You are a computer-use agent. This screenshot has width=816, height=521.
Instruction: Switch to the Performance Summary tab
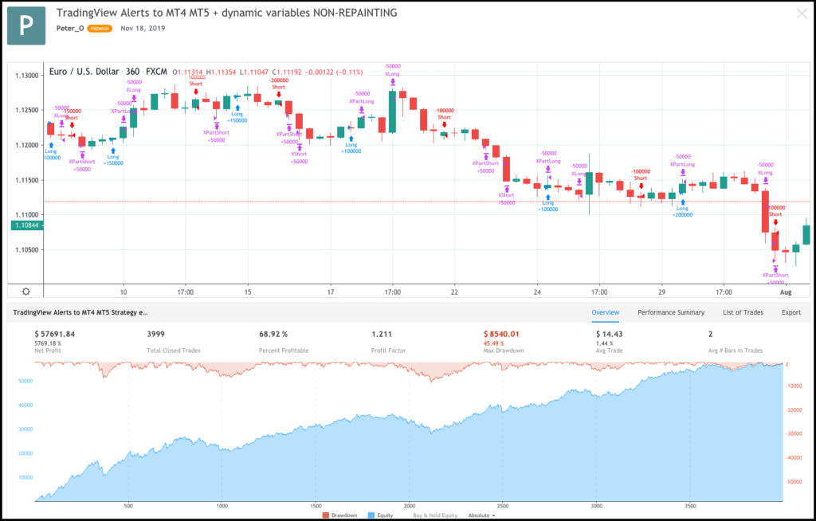[671, 312]
